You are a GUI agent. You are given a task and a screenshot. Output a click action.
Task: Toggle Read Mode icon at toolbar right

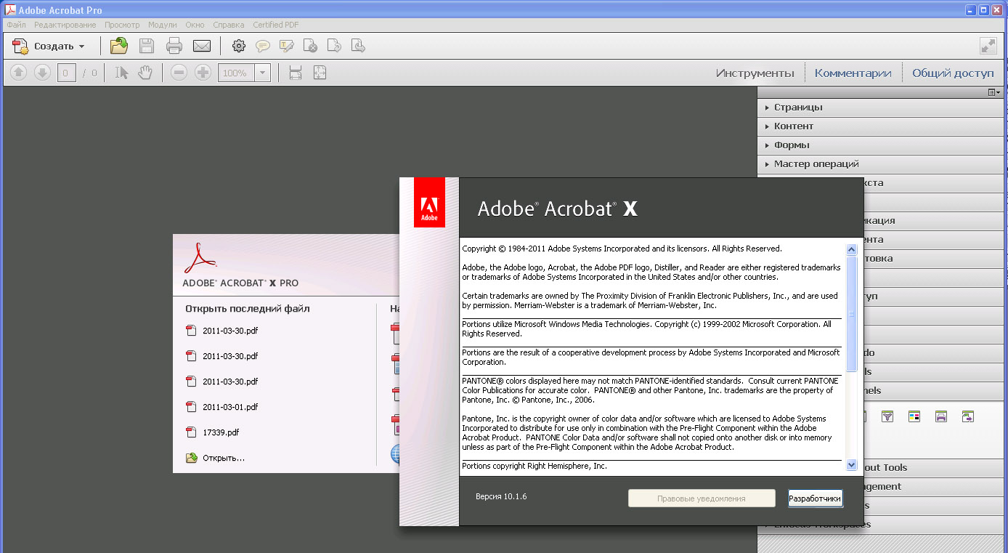click(x=988, y=46)
